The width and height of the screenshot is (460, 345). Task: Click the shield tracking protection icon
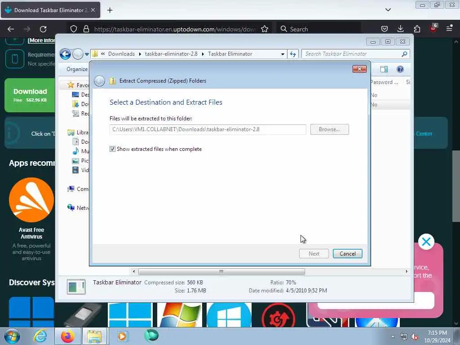(x=74, y=29)
